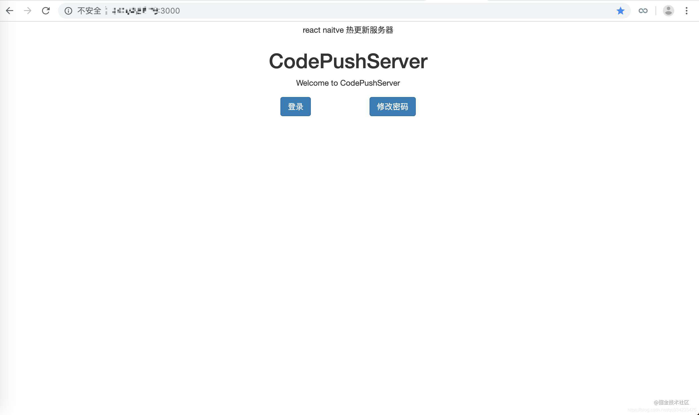The image size is (699, 415).
Task: Open the Chrome three-dot menu
Action: tap(687, 11)
